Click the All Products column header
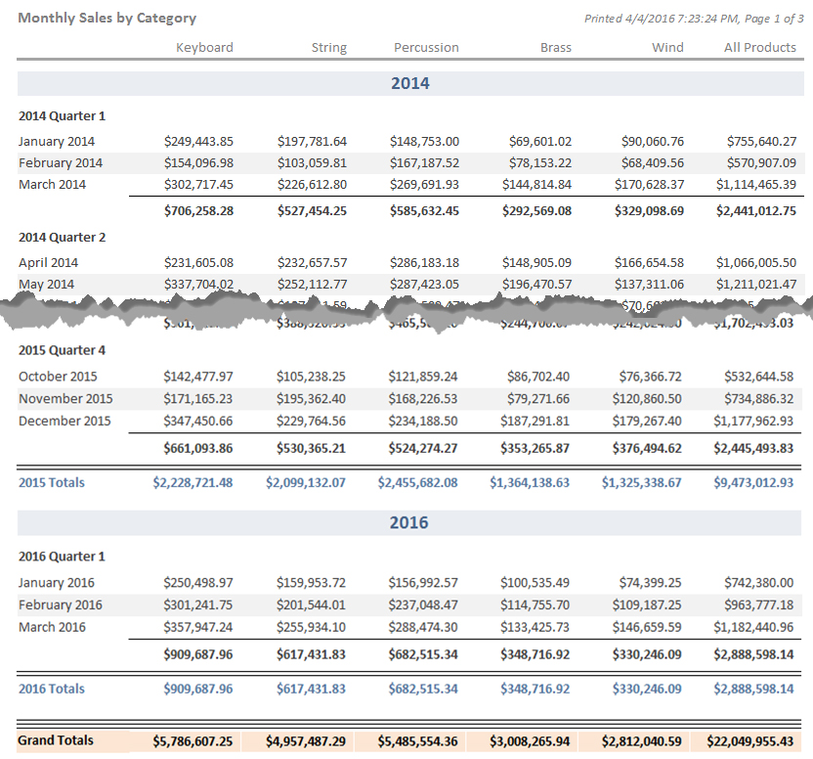The height and width of the screenshot is (759, 813). point(759,47)
